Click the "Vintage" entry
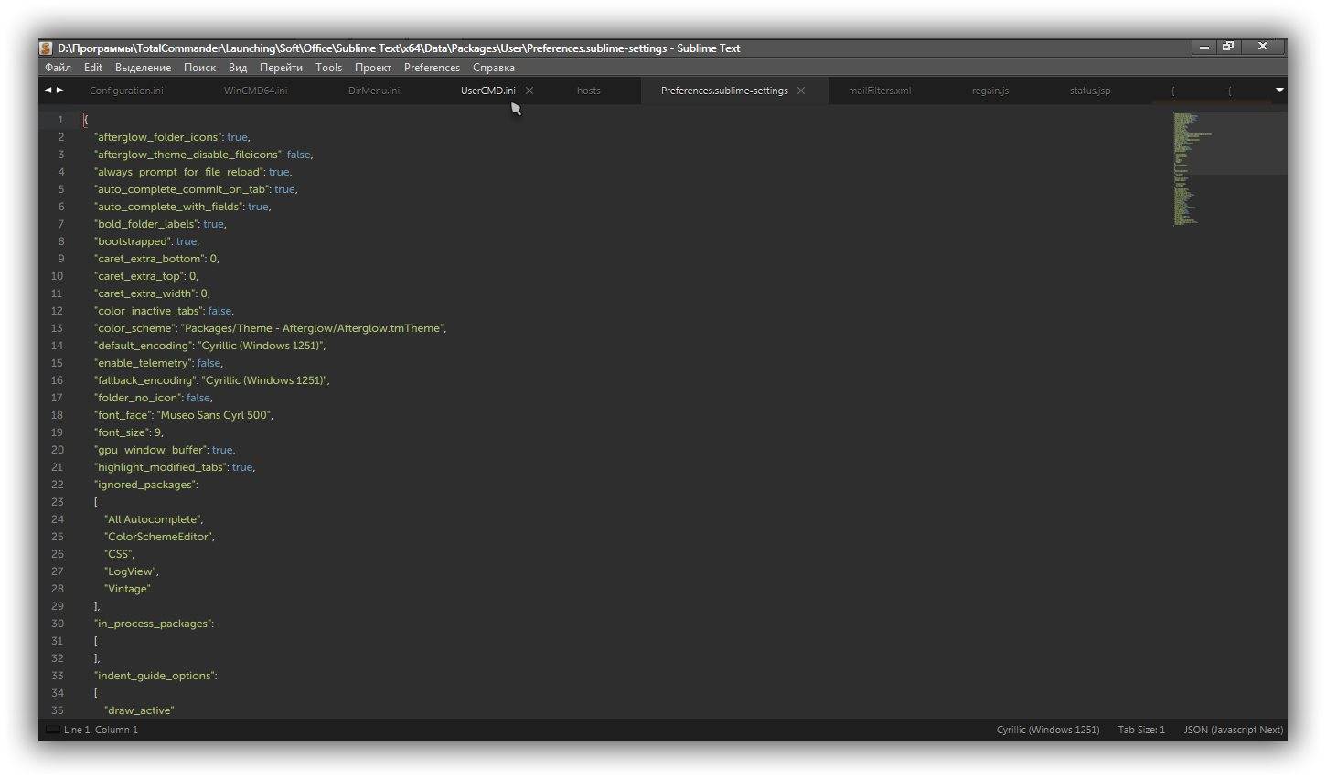The width and height of the screenshot is (1326, 779). (127, 589)
